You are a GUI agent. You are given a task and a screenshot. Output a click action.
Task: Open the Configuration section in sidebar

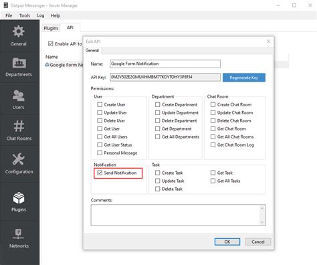pyautogui.click(x=19, y=163)
